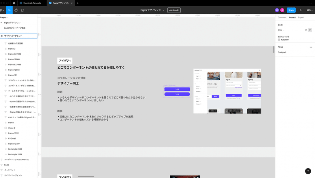Go to Figma home icon
The height and width of the screenshot is (178, 315).
click(14, 3)
